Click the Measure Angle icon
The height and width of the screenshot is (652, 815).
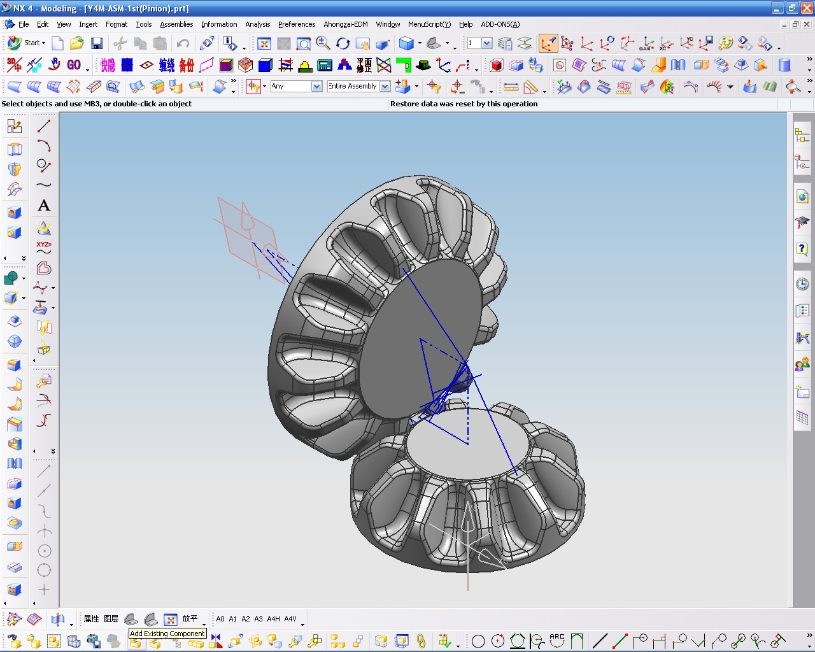[530, 87]
